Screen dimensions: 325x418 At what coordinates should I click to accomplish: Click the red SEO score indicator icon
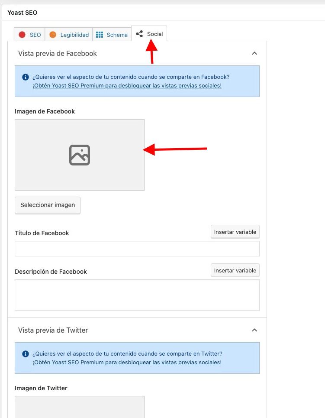[22, 35]
